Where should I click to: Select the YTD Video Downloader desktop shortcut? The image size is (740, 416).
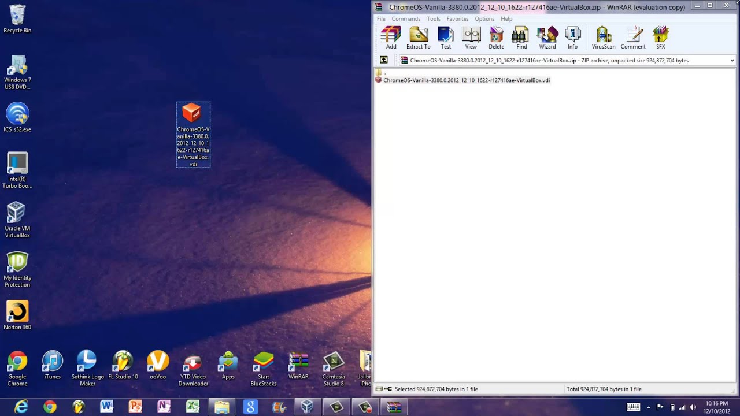point(193,369)
